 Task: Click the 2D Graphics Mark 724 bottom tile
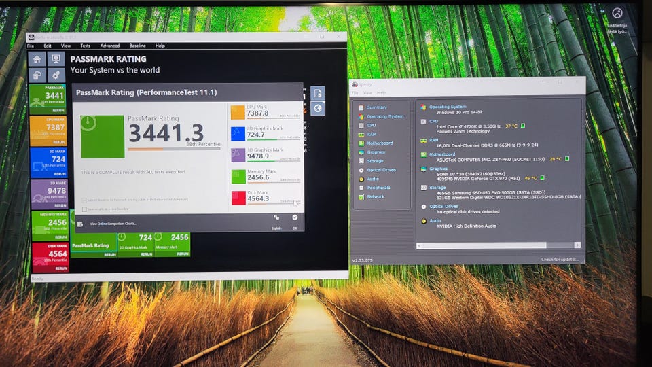coord(136,244)
